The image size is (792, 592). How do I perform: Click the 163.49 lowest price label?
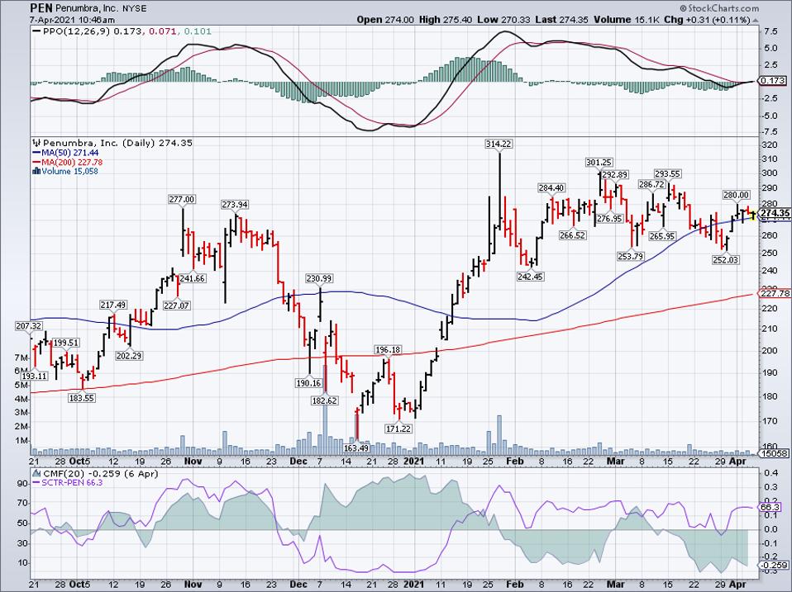pos(356,448)
